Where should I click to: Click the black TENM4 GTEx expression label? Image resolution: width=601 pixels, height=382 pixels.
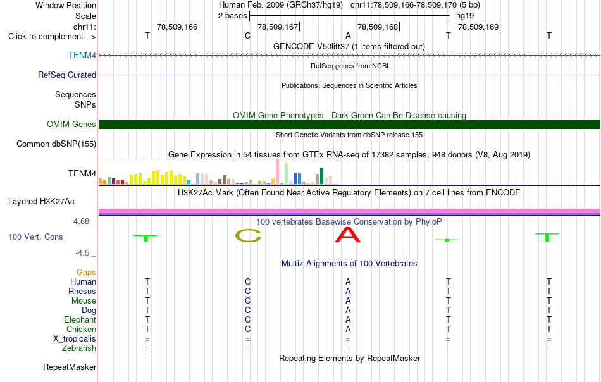coord(82,173)
